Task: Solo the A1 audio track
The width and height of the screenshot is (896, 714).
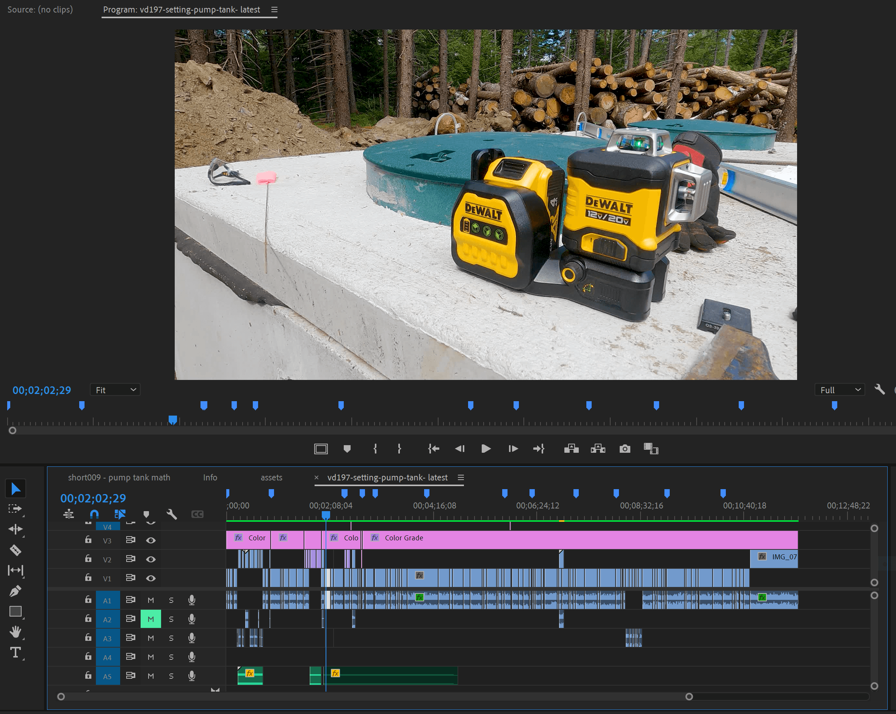Action: point(171,599)
